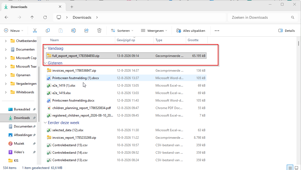Open the Weergeven dropdown
The height and width of the screenshot is (170, 301).
(154, 30)
